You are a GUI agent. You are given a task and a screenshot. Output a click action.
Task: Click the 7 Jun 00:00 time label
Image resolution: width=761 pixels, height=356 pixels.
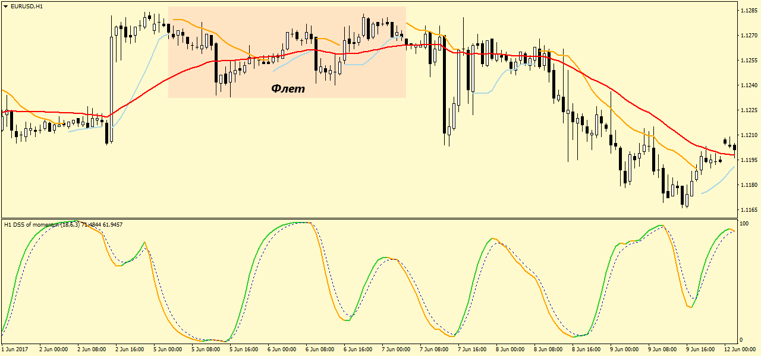[395, 349]
